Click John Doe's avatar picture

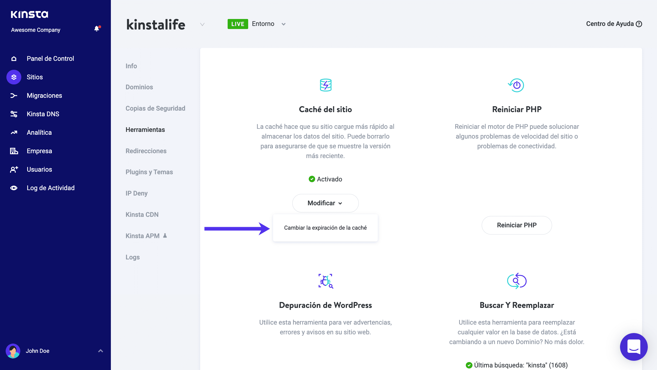[x=13, y=351]
